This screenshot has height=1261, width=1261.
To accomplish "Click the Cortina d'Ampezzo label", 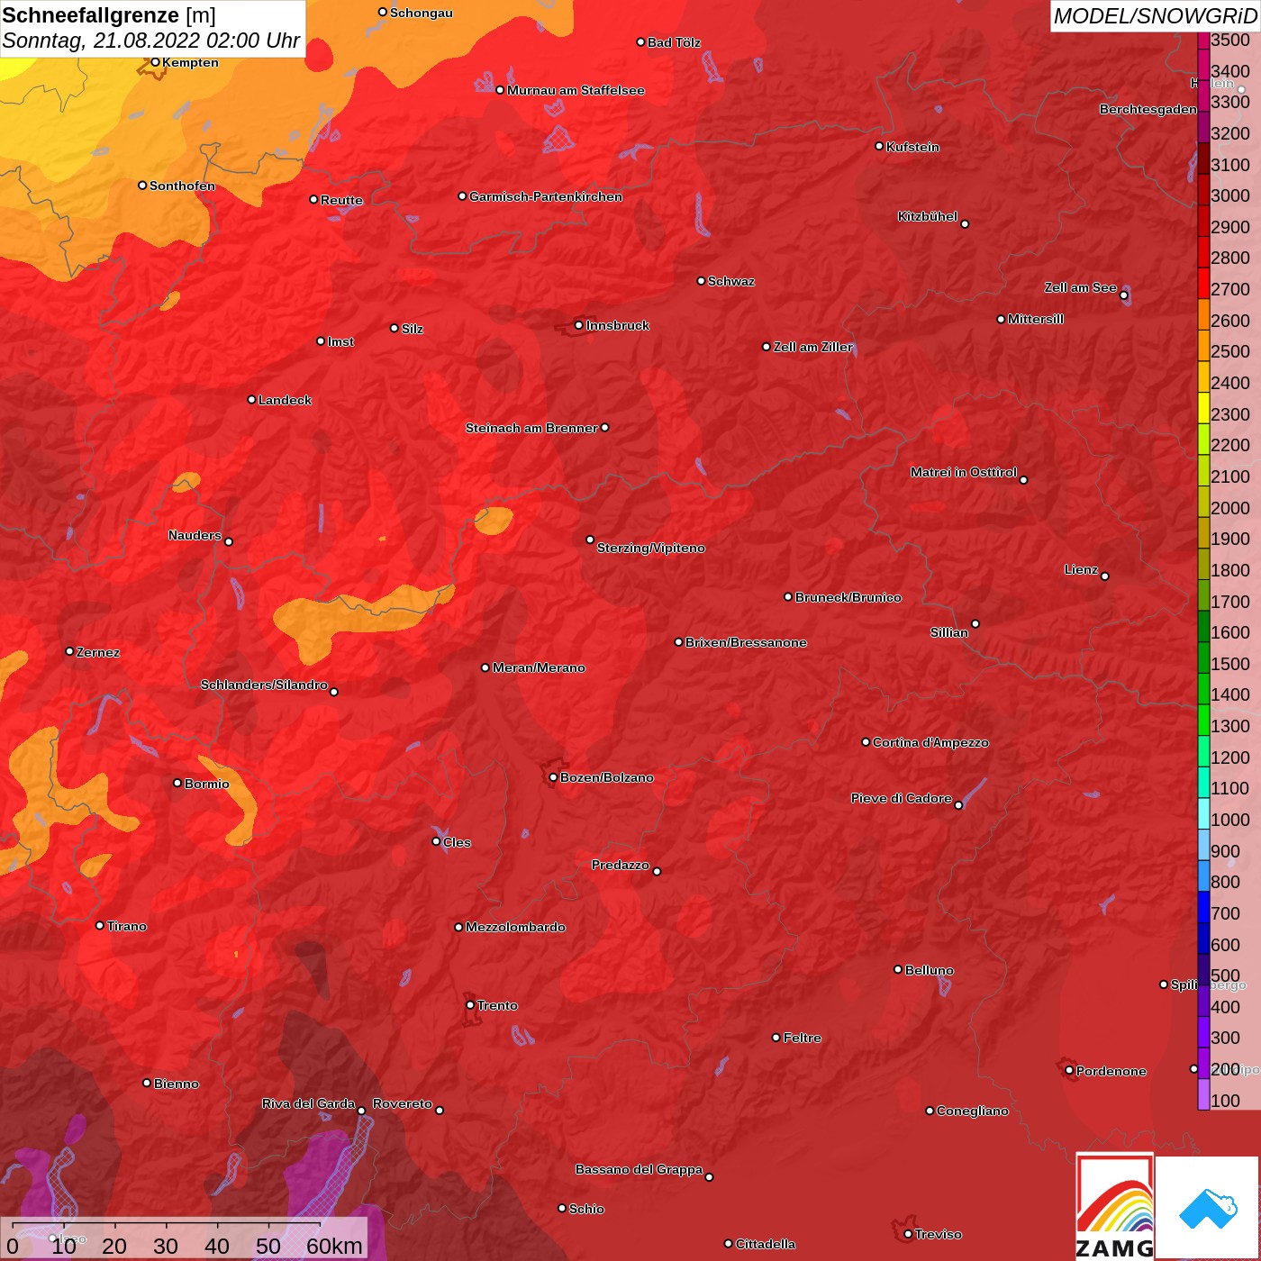I will click(x=930, y=742).
